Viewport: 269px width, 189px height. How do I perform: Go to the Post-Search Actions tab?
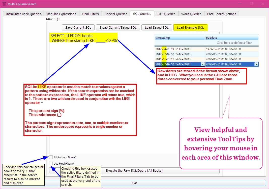point(222,14)
